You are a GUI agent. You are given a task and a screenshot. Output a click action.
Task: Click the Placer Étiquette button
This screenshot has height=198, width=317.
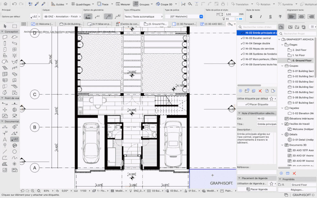pyautogui.click(x=257, y=104)
